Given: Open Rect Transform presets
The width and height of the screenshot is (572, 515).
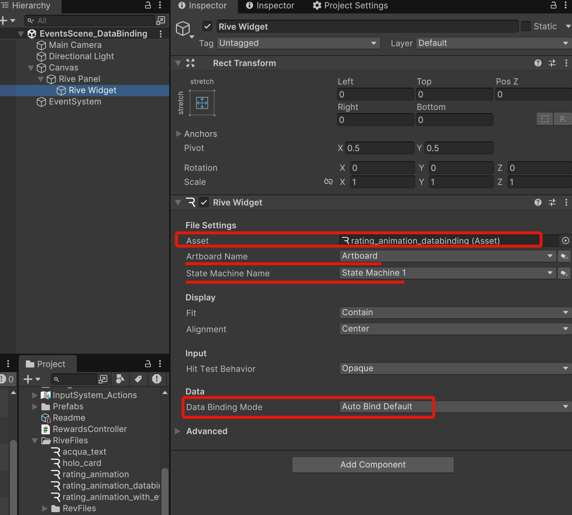Looking at the screenshot, I should 552,63.
